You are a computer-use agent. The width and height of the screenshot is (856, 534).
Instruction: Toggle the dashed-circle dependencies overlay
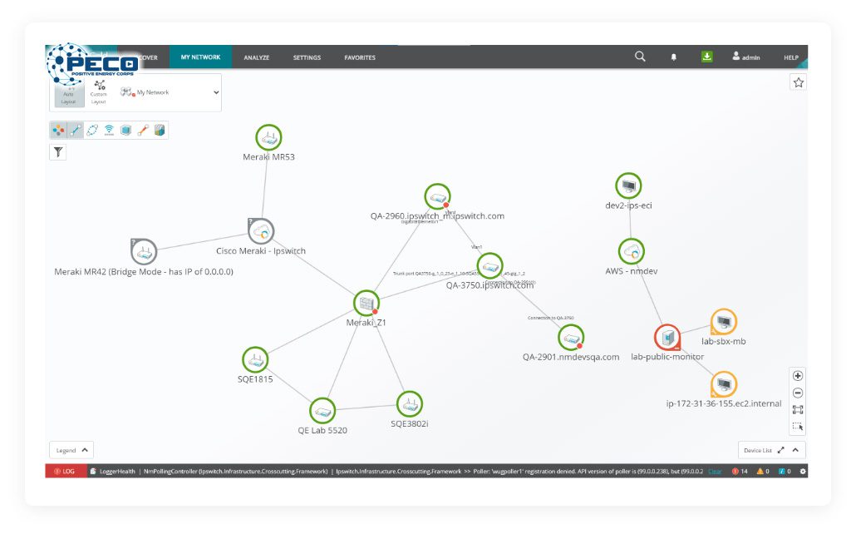pos(92,130)
